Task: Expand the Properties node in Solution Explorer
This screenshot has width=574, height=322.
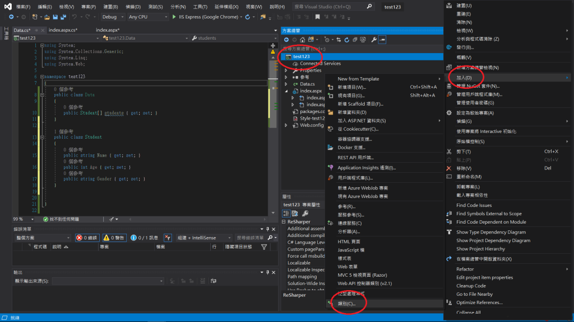Action: point(286,70)
